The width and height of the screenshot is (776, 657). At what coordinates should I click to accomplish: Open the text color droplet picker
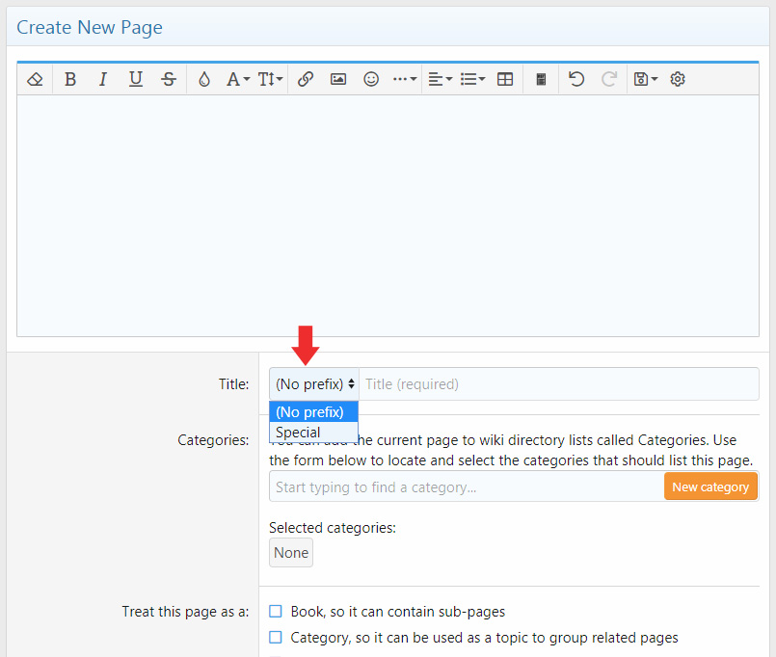203,79
